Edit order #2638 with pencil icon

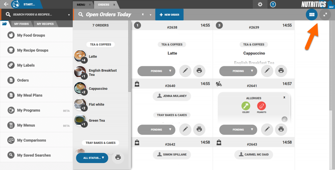coord(185,71)
